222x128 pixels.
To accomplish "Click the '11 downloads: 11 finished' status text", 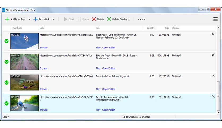I will [136, 117].
